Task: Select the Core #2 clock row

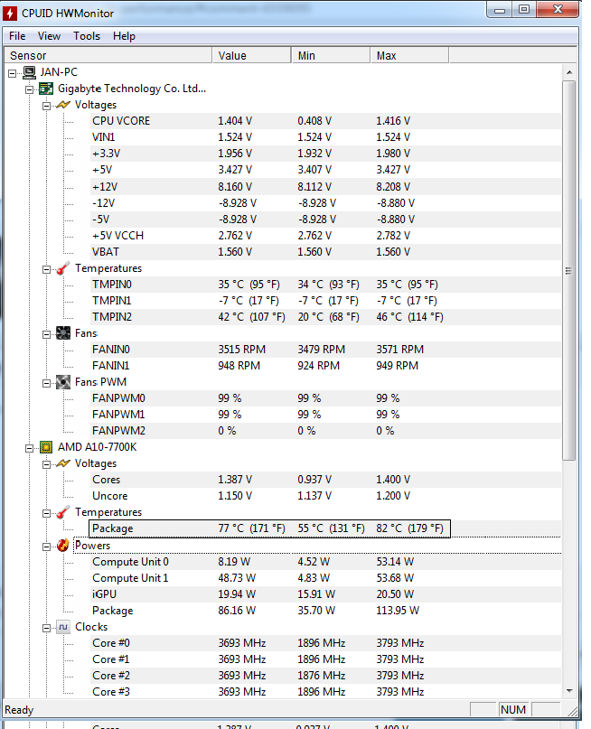Action: pos(326,676)
